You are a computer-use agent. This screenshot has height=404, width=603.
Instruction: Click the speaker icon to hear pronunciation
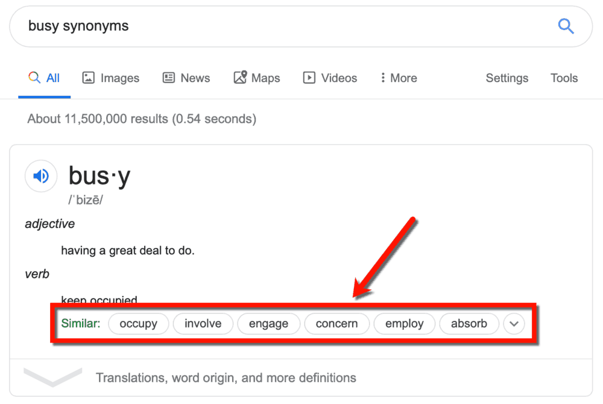[40, 175]
